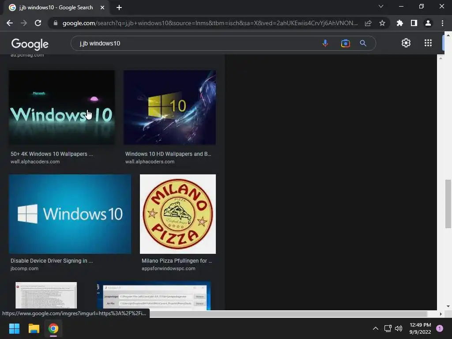
Task: Open the Extensions puzzle icon
Action: (x=399, y=23)
